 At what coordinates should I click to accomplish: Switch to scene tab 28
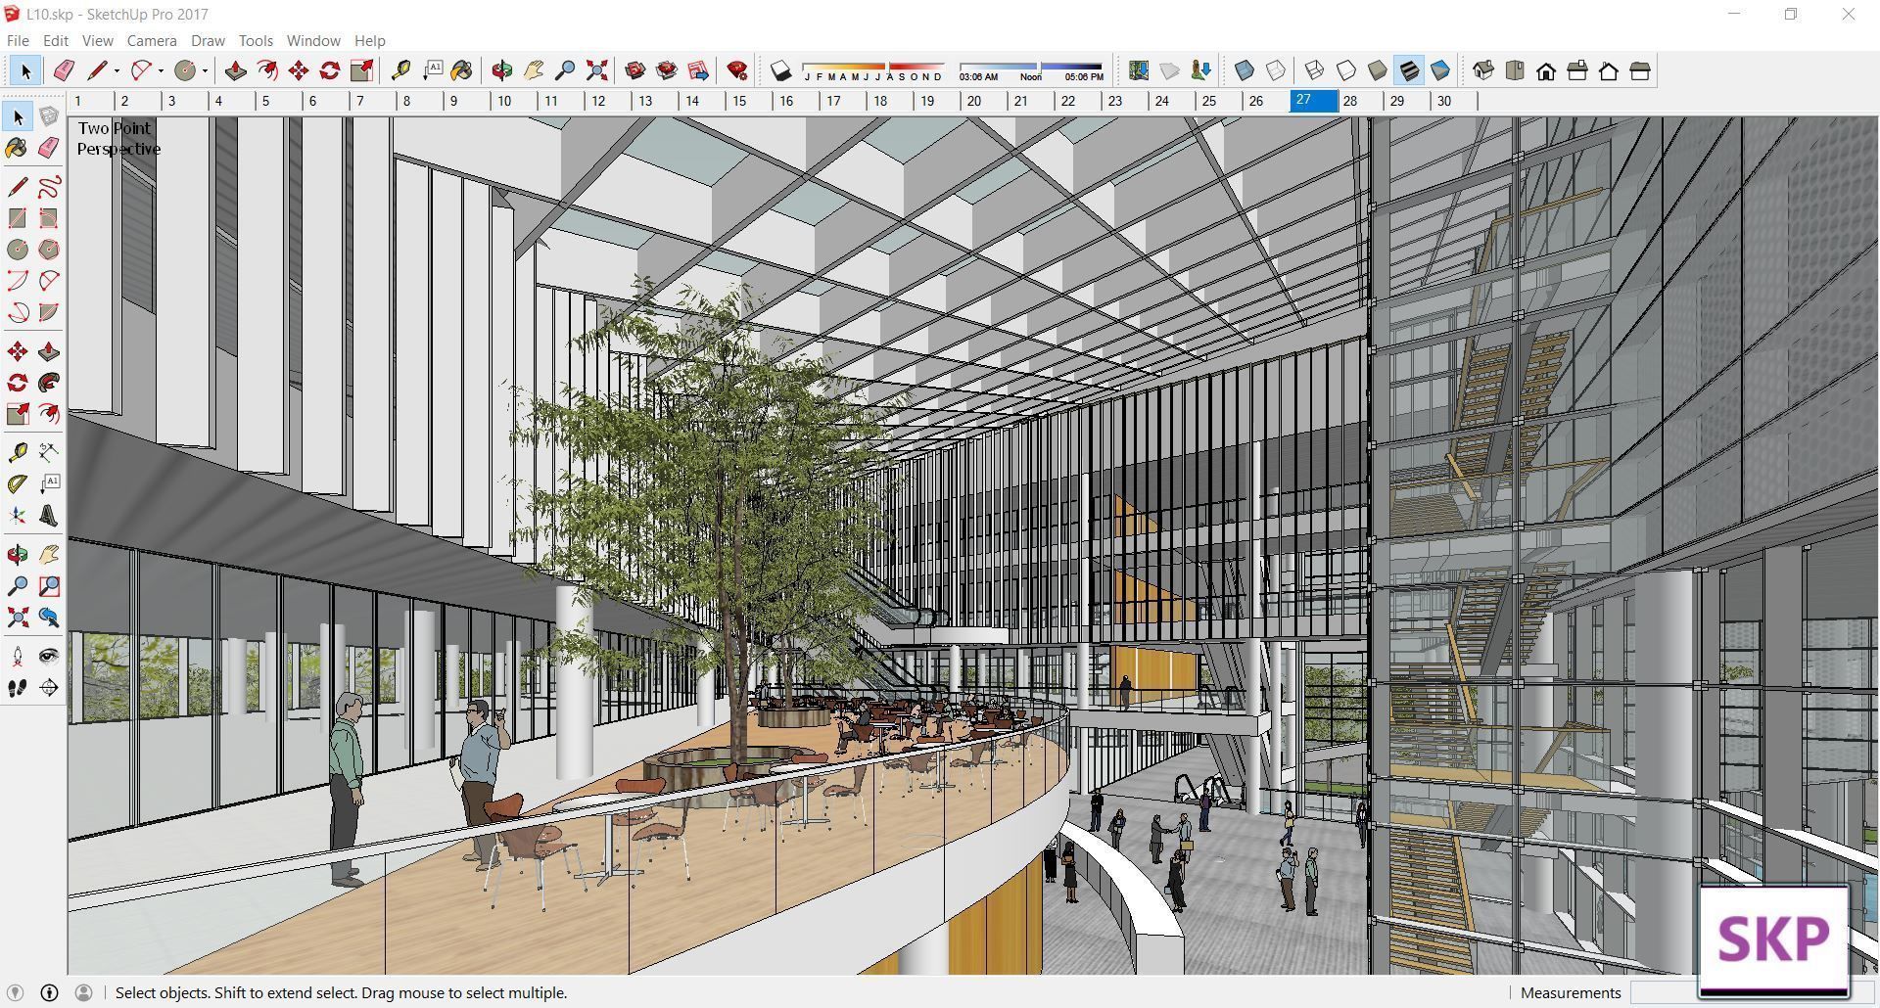click(x=1360, y=101)
